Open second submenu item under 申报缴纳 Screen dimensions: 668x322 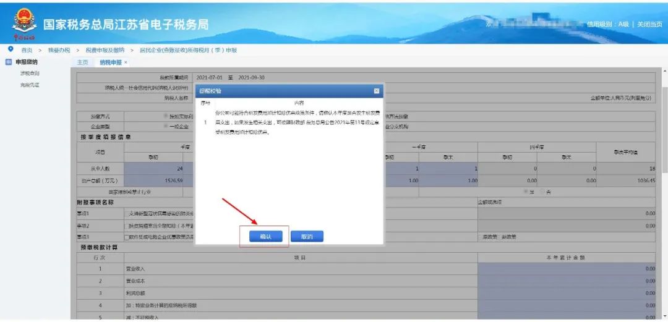[x=30, y=85]
